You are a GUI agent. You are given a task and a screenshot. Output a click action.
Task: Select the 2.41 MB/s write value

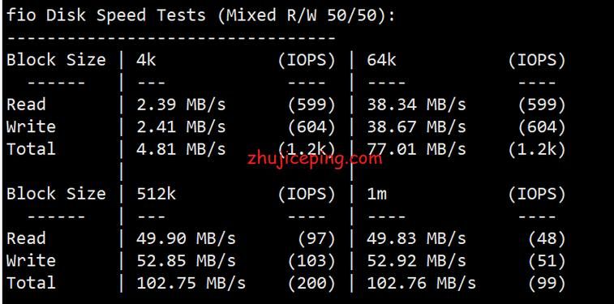182,127
